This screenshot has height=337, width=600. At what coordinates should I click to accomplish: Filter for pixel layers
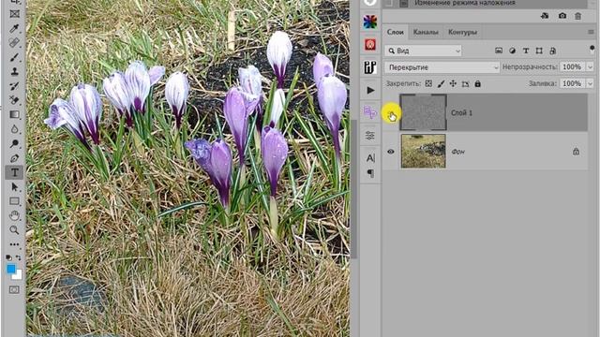pyautogui.click(x=499, y=51)
